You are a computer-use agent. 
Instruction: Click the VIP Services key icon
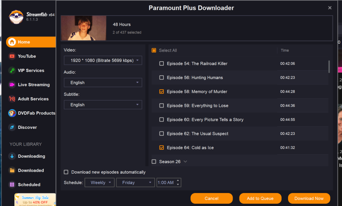pyautogui.click(x=12, y=70)
